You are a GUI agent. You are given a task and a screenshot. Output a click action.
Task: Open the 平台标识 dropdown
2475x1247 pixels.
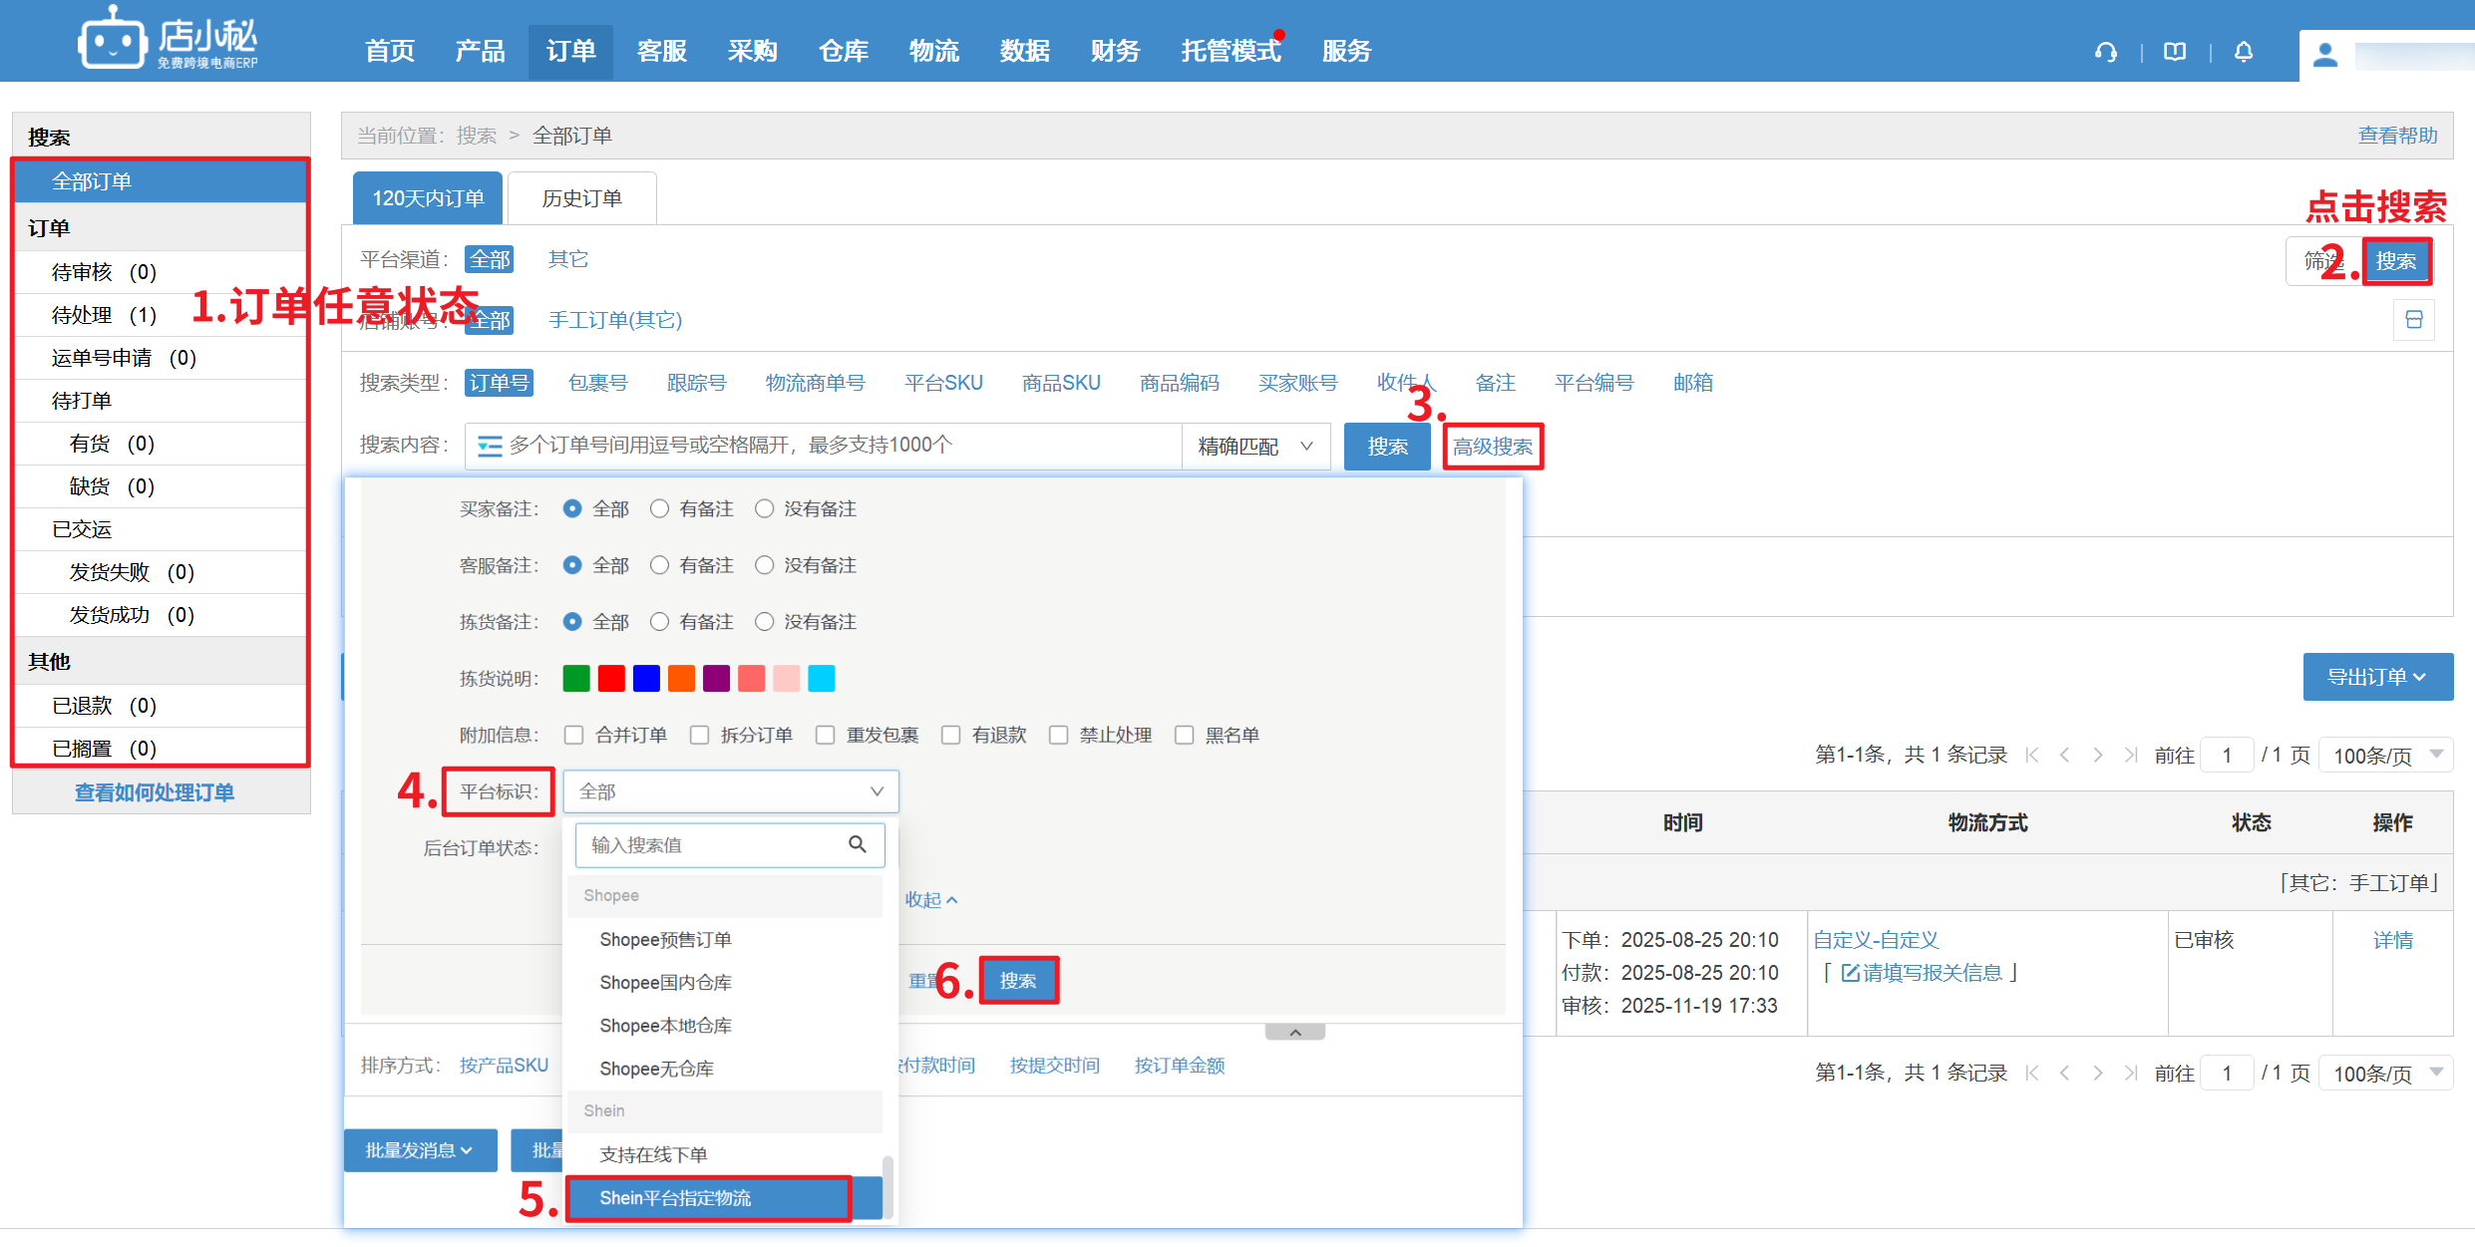pos(730,791)
